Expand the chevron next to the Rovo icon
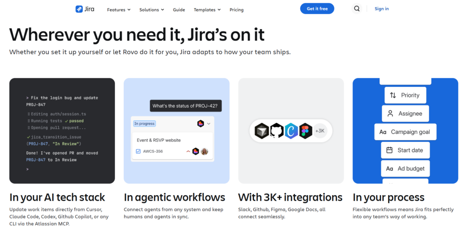 tap(209, 124)
